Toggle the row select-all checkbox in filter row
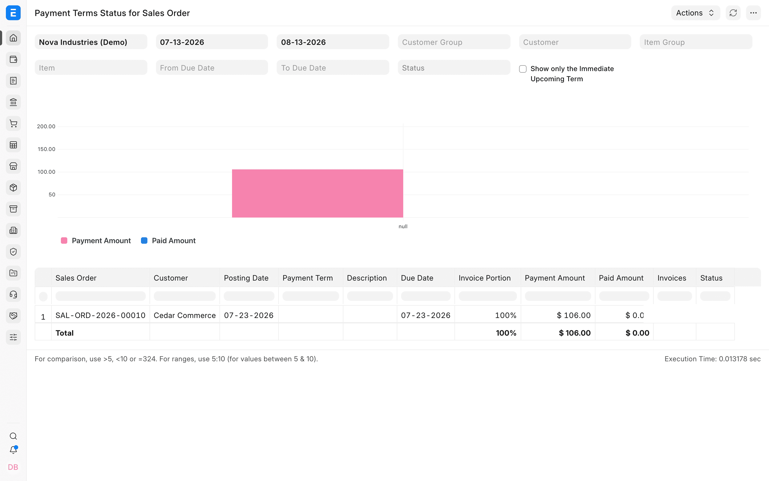This screenshot has width=769, height=481. click(x=43, y=297)
